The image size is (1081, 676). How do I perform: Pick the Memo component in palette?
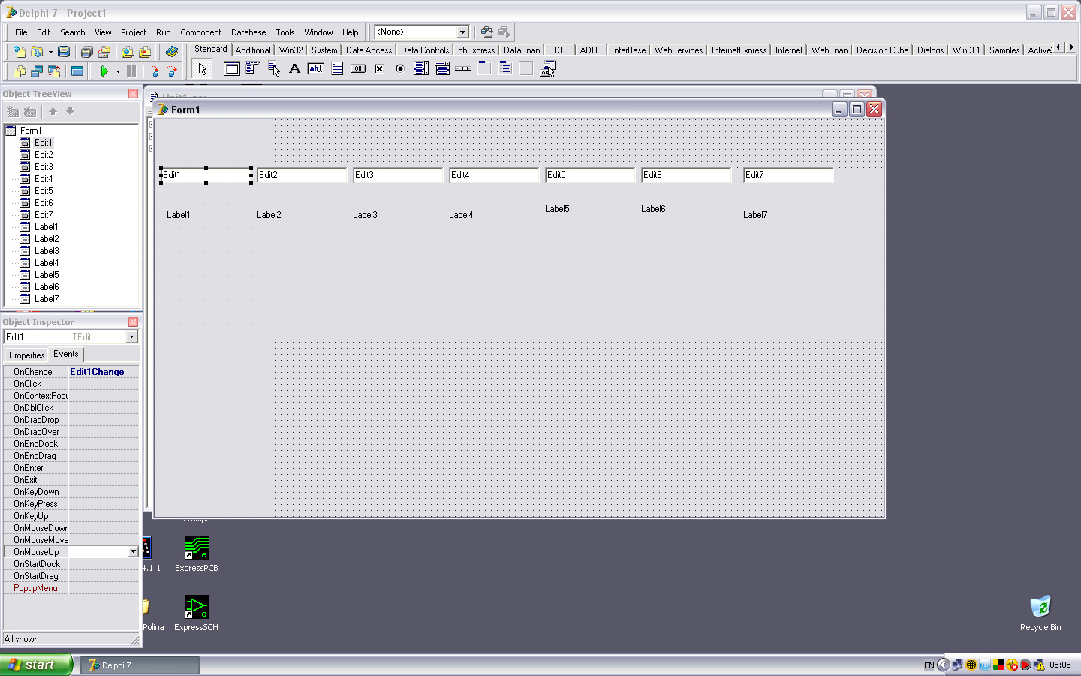(x=337, y=68)
